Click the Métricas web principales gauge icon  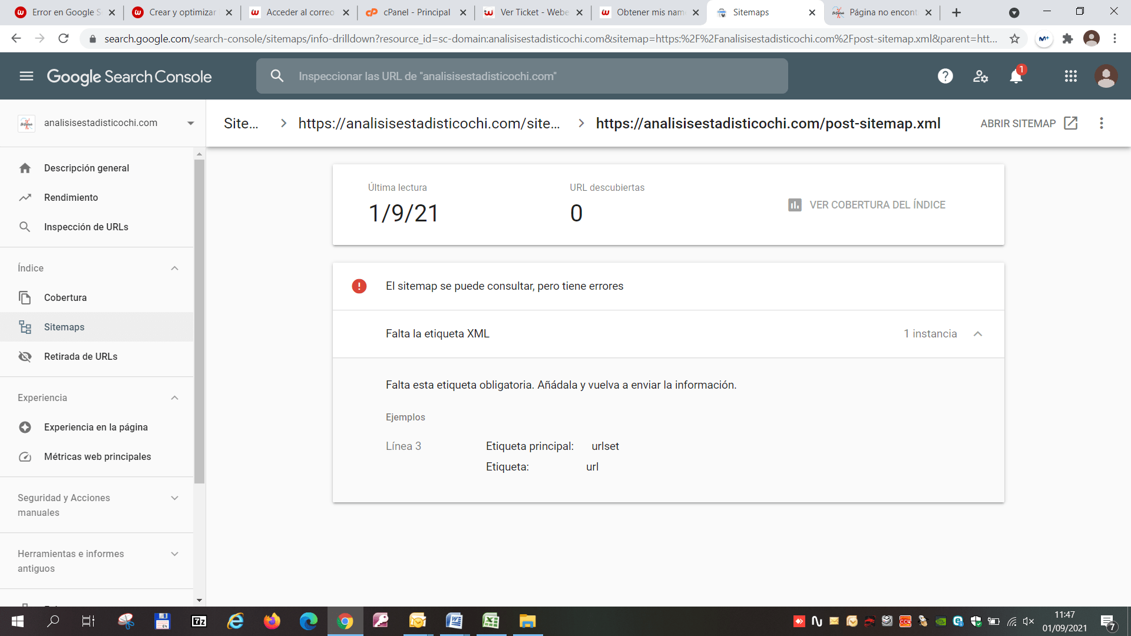tap(25, 456)
